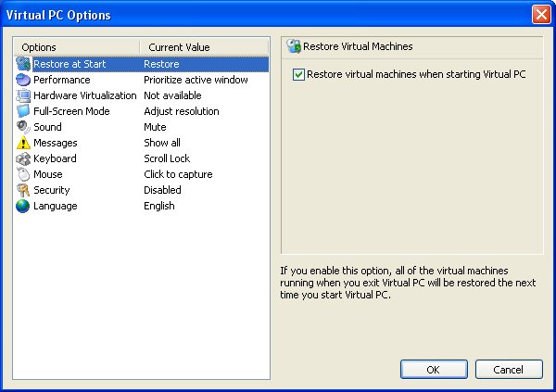Select the Full-Screen Mode icon

23,111
